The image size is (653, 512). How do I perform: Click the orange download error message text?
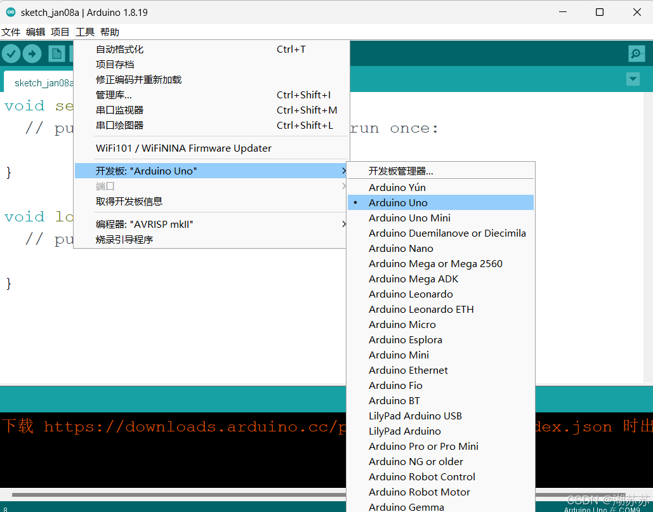pos(174,426)
